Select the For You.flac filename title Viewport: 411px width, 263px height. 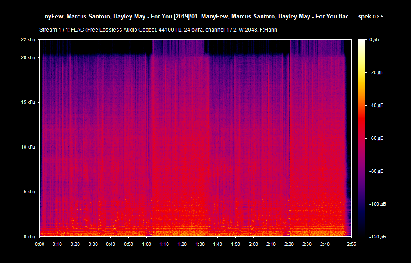(x=195, y=16)
